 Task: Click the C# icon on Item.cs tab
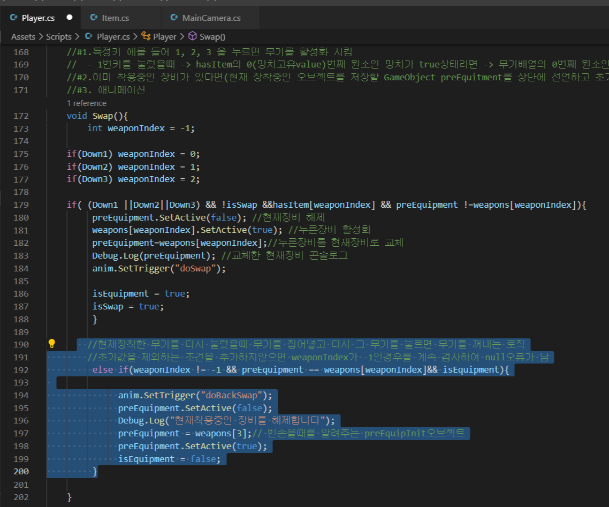(94, 18)
